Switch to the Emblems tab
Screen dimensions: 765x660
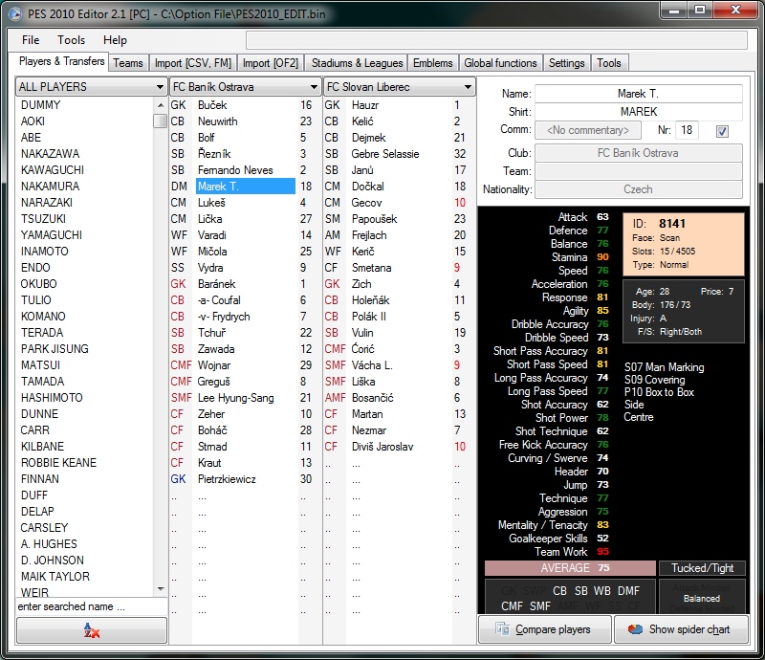pyautogui.click(x=432, y=63)
